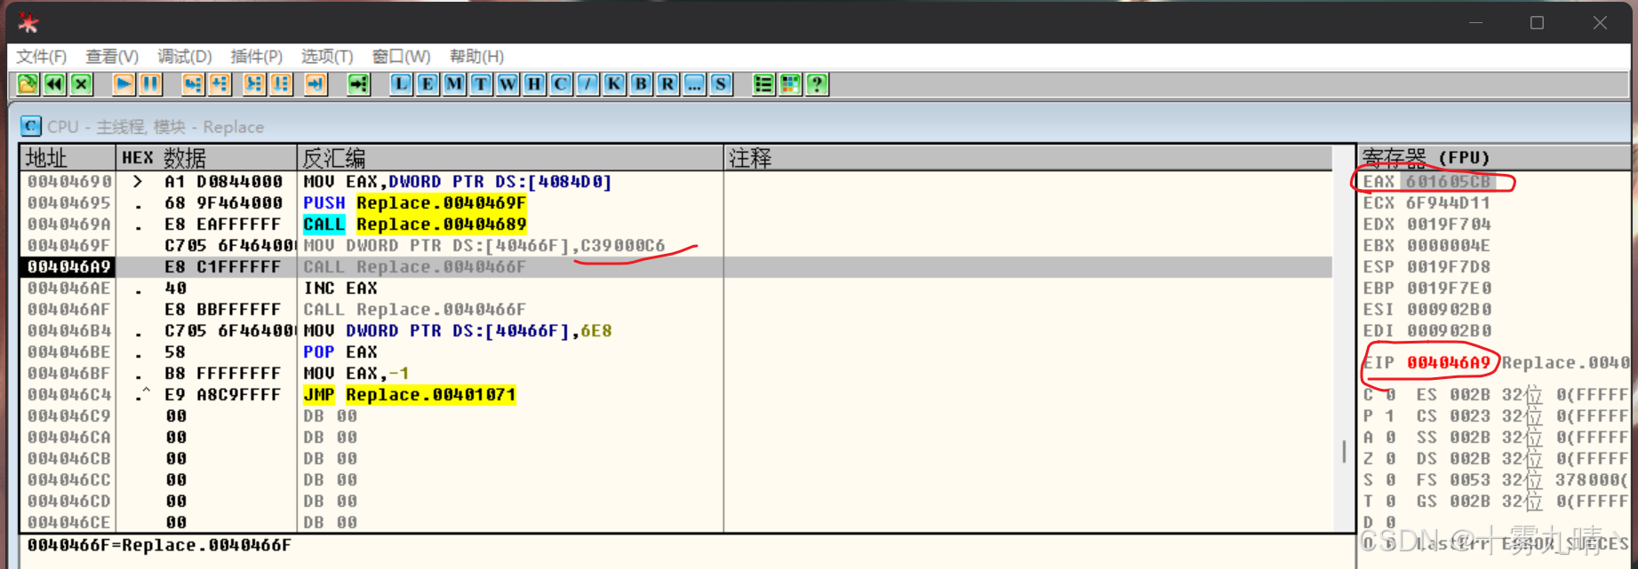This screenshot has height=569, width=1638.
Task: Click the EDX register value 0019F704
Action: click(x=1449, y=224)
